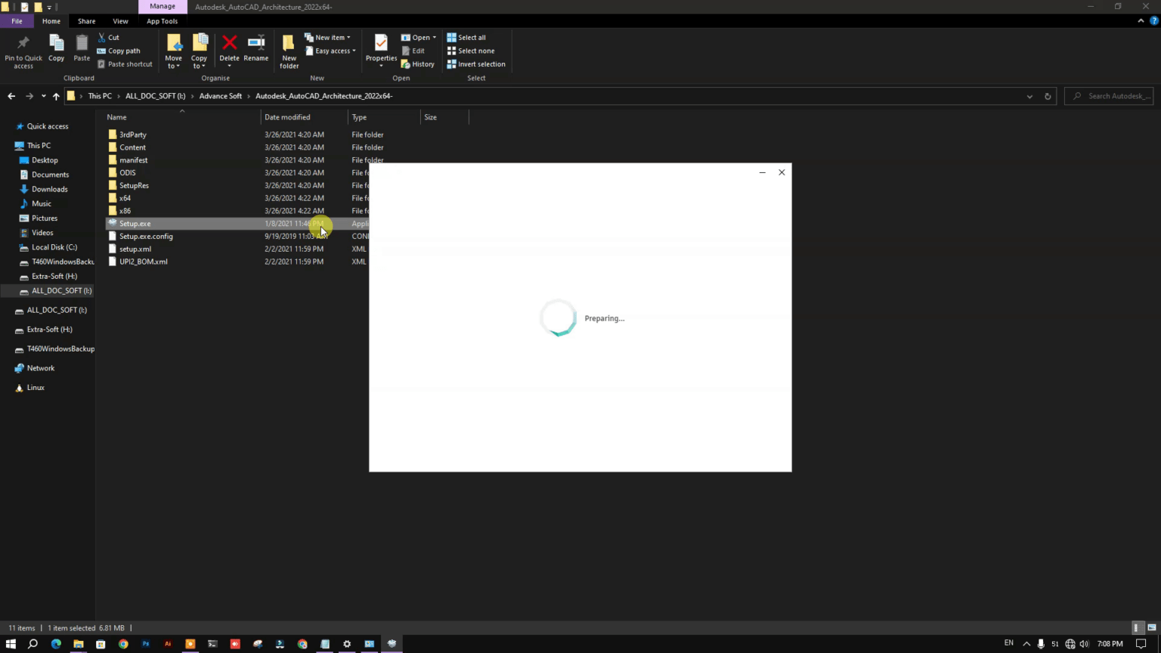Create a New folder
The height and width of the screenshot is (653, 1161).
pos(289,49)
